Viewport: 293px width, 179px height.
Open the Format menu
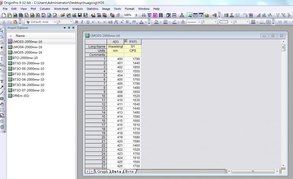[130, 9]
